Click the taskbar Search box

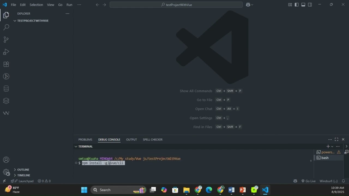pos(118,190)
